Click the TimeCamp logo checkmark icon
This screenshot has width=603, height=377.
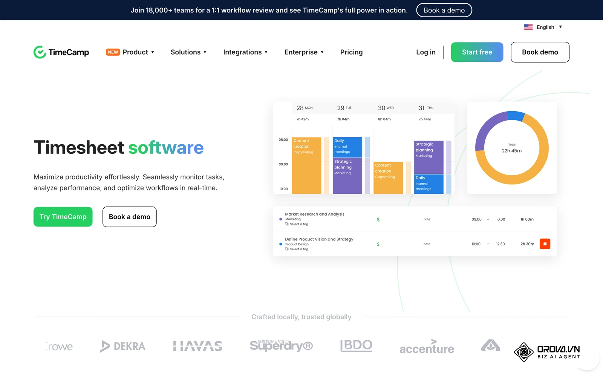(x=40, y=52)
